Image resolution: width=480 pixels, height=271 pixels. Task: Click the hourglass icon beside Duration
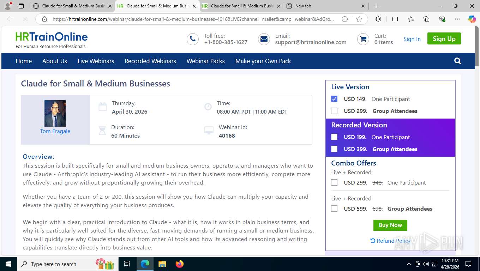point(102,131)
